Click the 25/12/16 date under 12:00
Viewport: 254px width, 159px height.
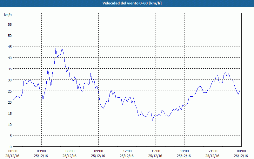127,156
